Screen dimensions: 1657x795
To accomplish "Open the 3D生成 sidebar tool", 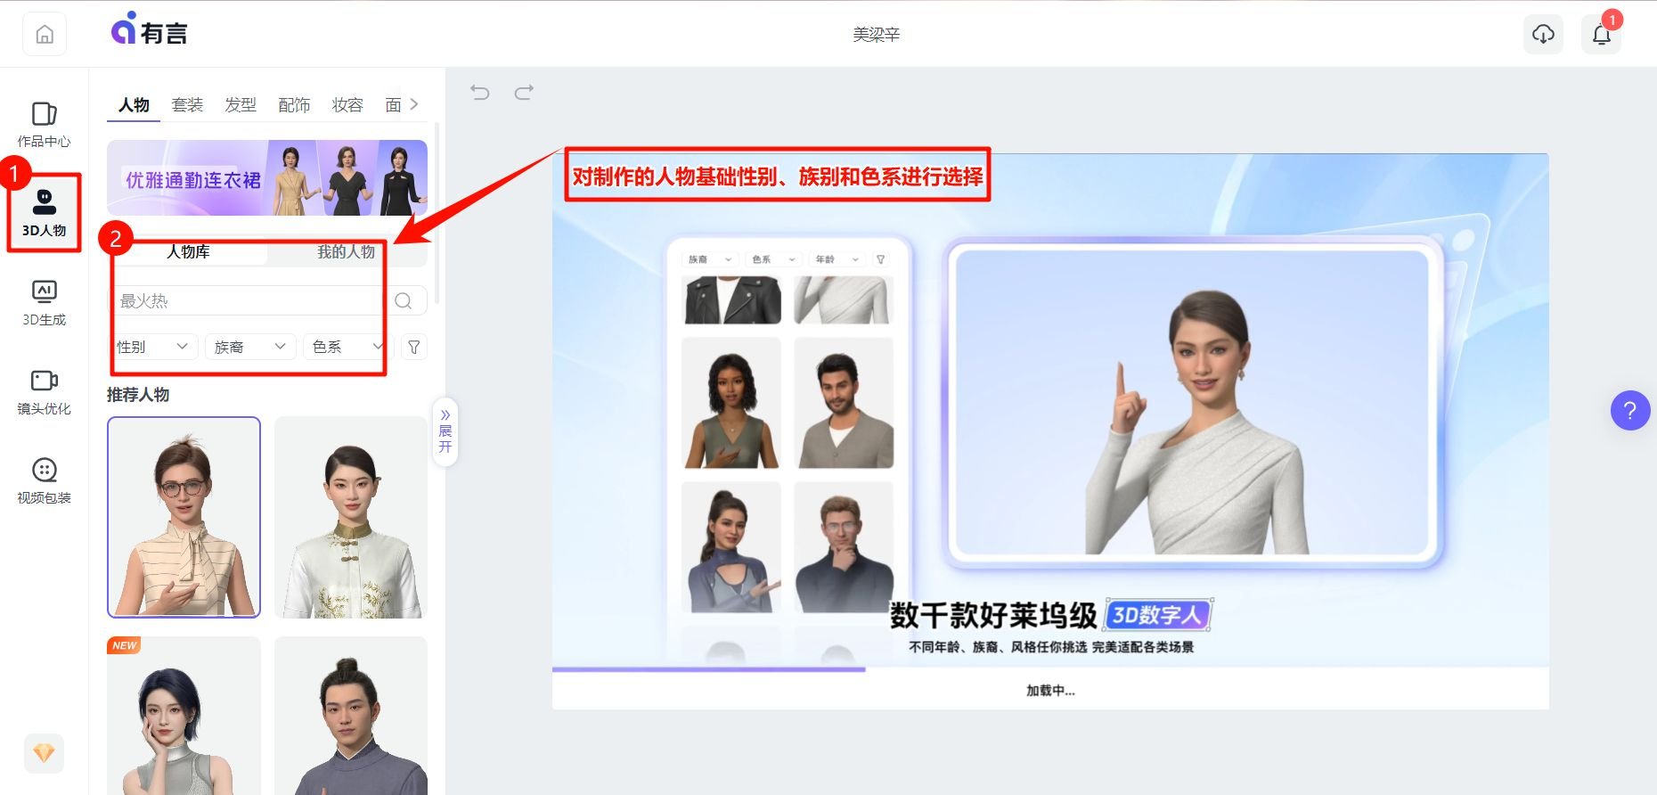I will coord(44,302).
